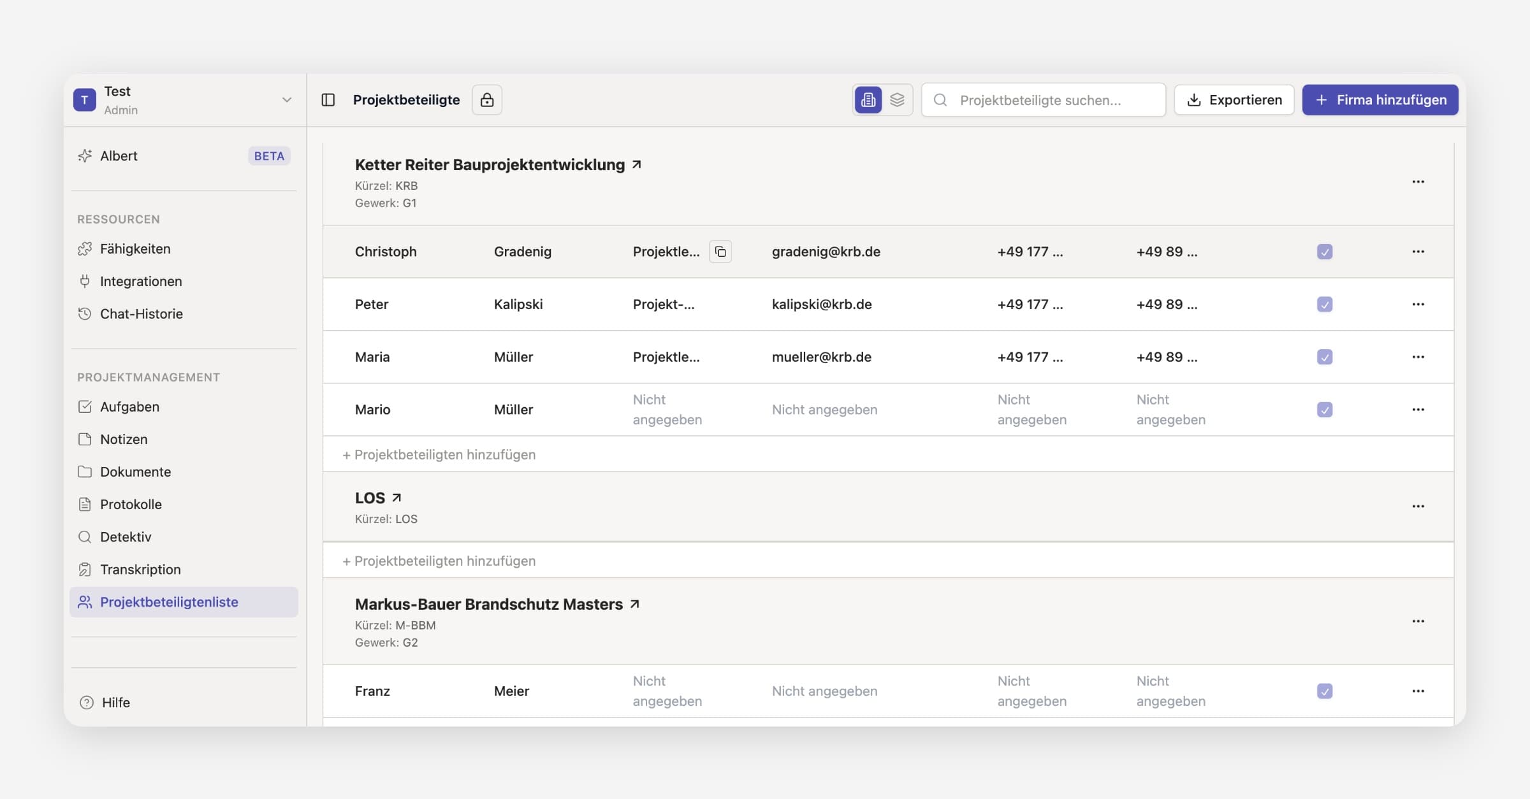Switch to layers grouping view icon
1530x799 pixels.
[897, 100]
